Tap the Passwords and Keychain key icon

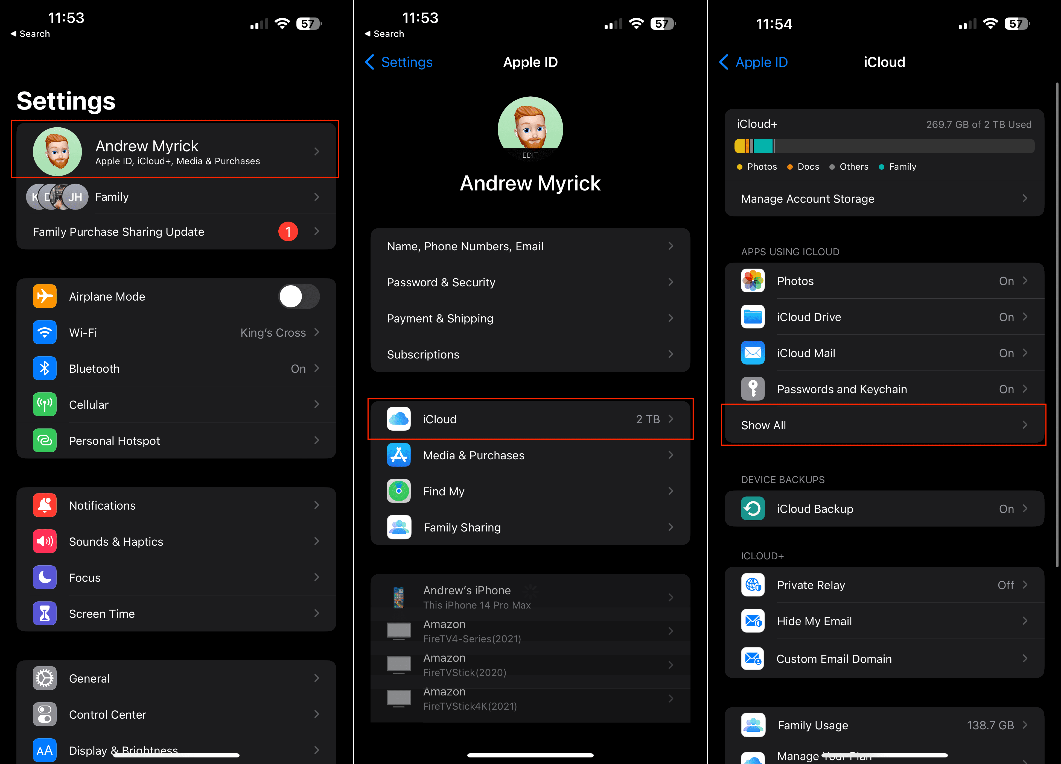point(753,389)
